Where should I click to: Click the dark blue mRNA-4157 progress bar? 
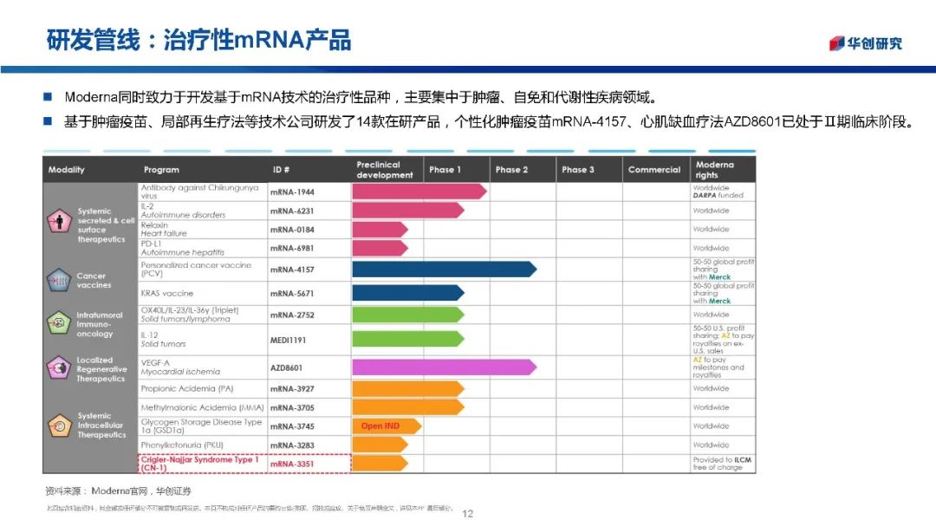pyautogui.click(x=443, y=269)
